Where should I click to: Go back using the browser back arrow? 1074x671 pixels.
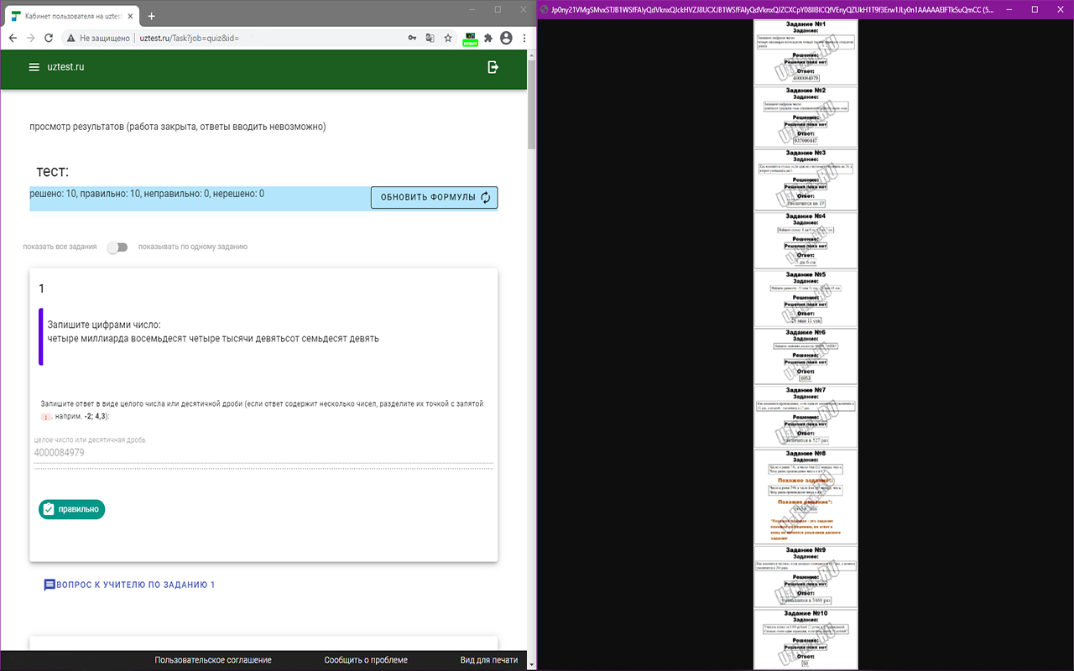(13, 39)
